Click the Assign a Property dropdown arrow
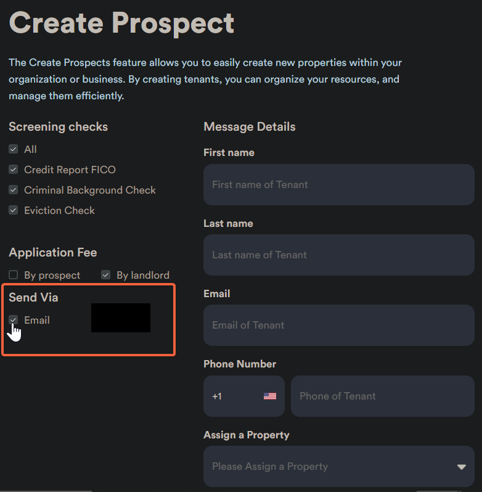Screen dimensions: 482x492 [462, 467]
